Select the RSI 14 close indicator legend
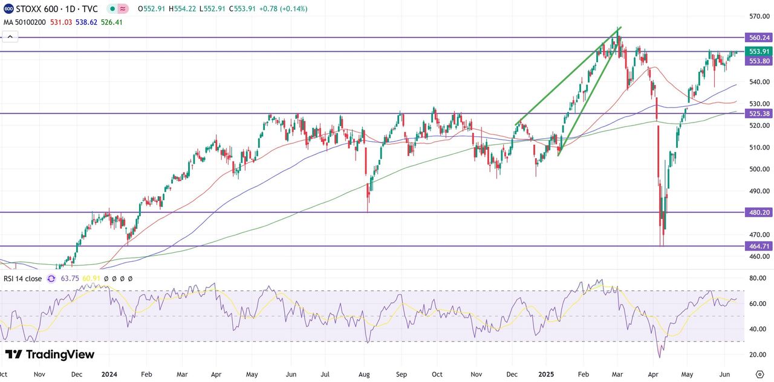This screenshot has width=774, height=382. click(23, 279)
